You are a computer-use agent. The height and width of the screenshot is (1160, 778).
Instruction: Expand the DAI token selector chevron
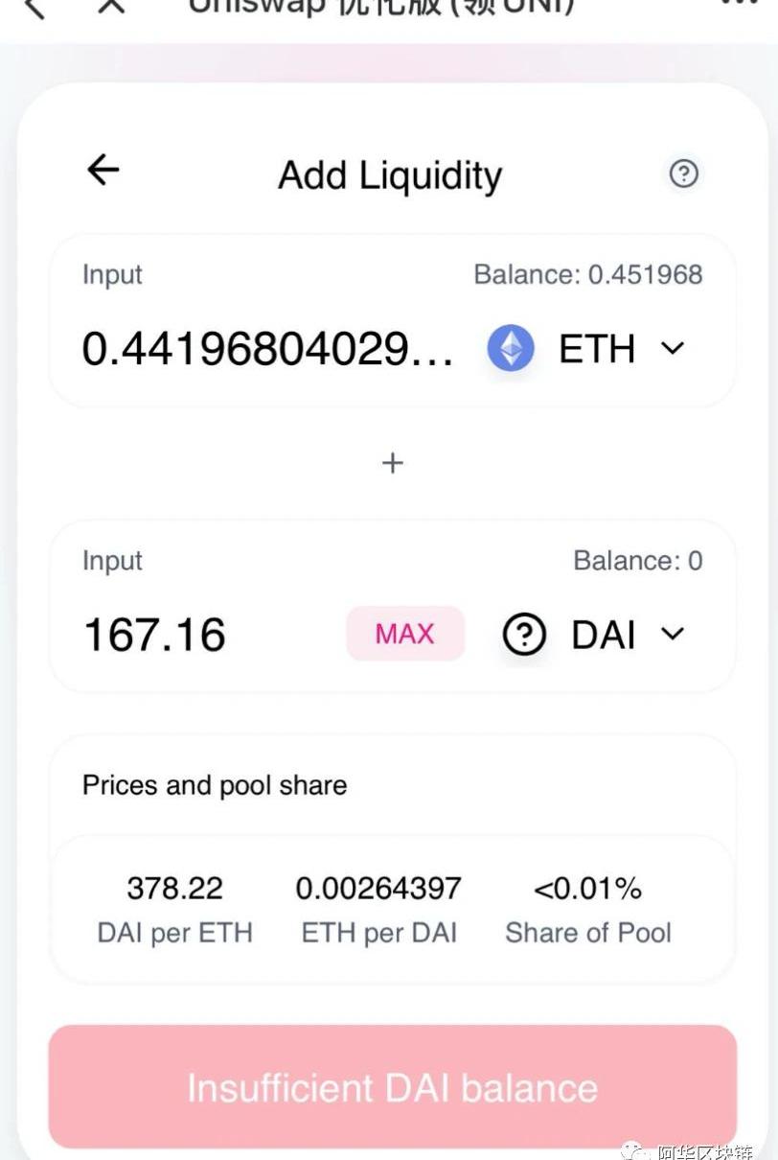coord(674,633)
